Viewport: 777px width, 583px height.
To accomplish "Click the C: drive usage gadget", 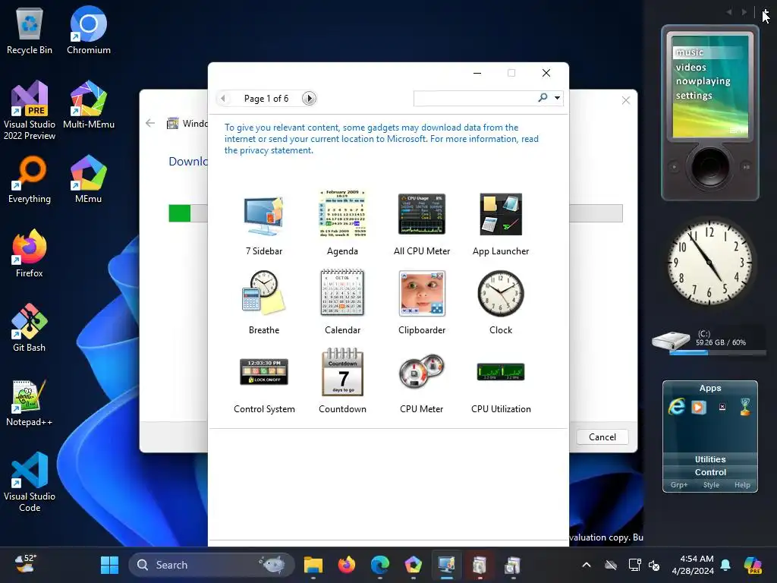I will (709, 341).
